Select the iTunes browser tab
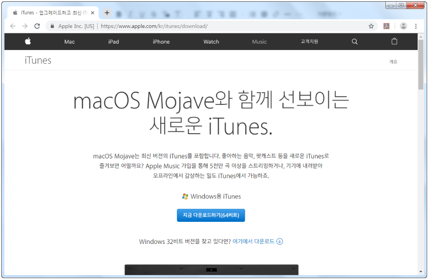428x279 pixels. pyautogui.click(x=52, y=13)
